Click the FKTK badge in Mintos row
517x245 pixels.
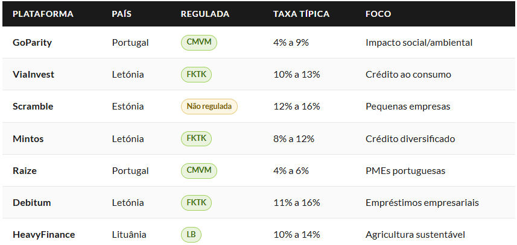pos(196,138)
